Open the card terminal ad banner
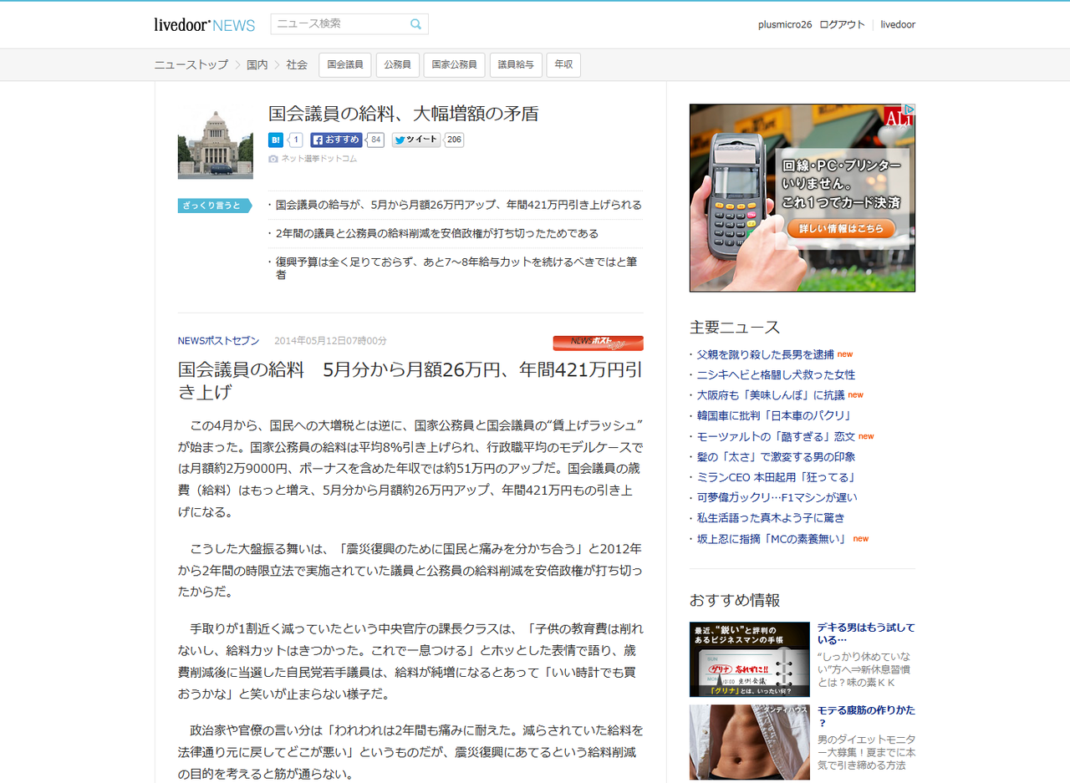Screen dimensions: 1070x783 click(x=802, y=198)
